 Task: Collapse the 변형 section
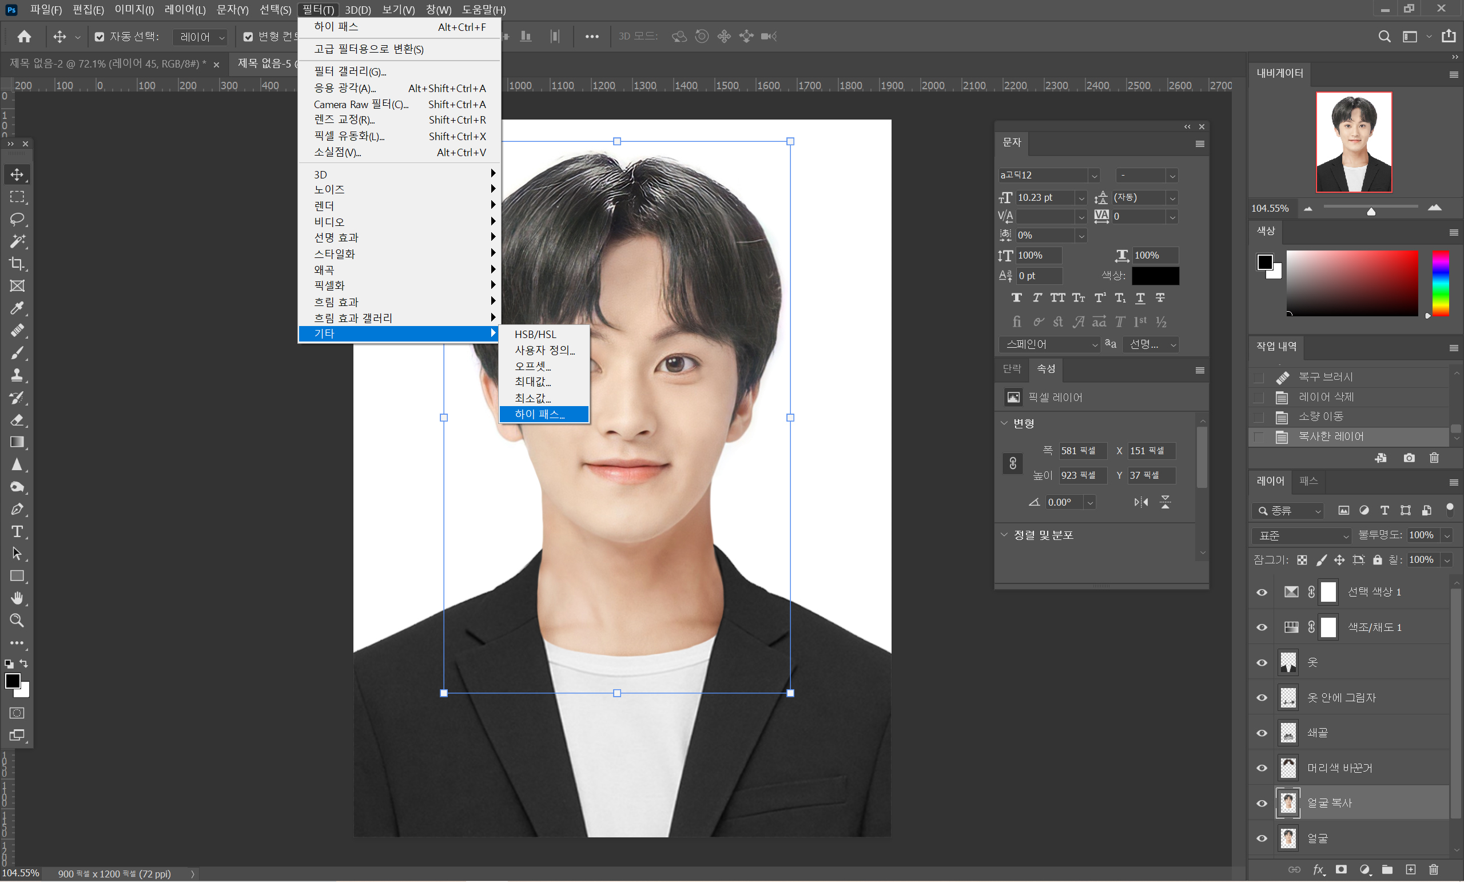[1004, 423]
